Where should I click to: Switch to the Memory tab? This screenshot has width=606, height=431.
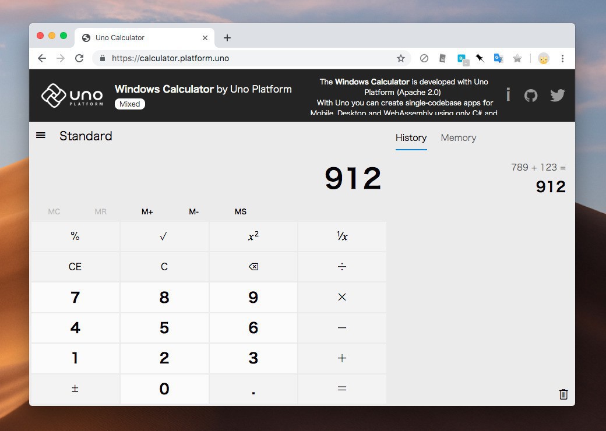coord(459,138)
